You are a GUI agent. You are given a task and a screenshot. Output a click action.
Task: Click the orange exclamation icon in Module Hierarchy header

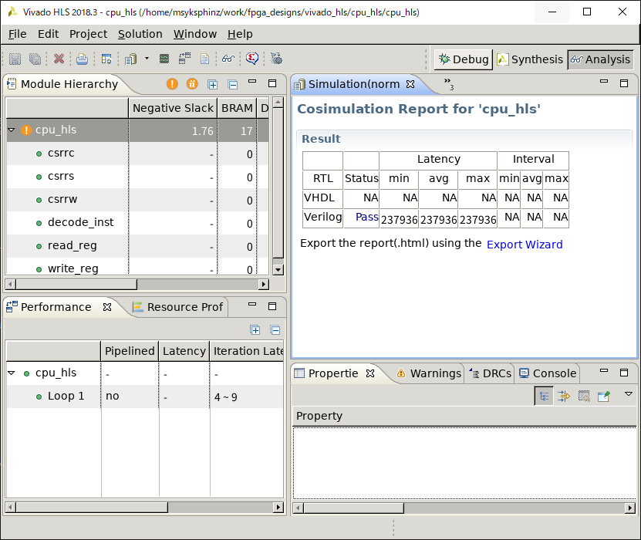[172, 84]
